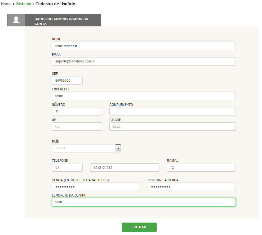Image resolution: width=262 pixels, height=235 pixels.
Task: Click the Nome input field
Action: point(144,46)
